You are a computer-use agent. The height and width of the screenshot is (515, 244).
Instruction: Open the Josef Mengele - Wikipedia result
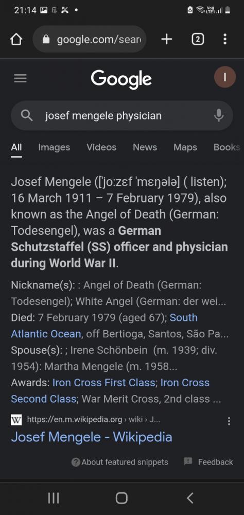click(x=92, y=437)
